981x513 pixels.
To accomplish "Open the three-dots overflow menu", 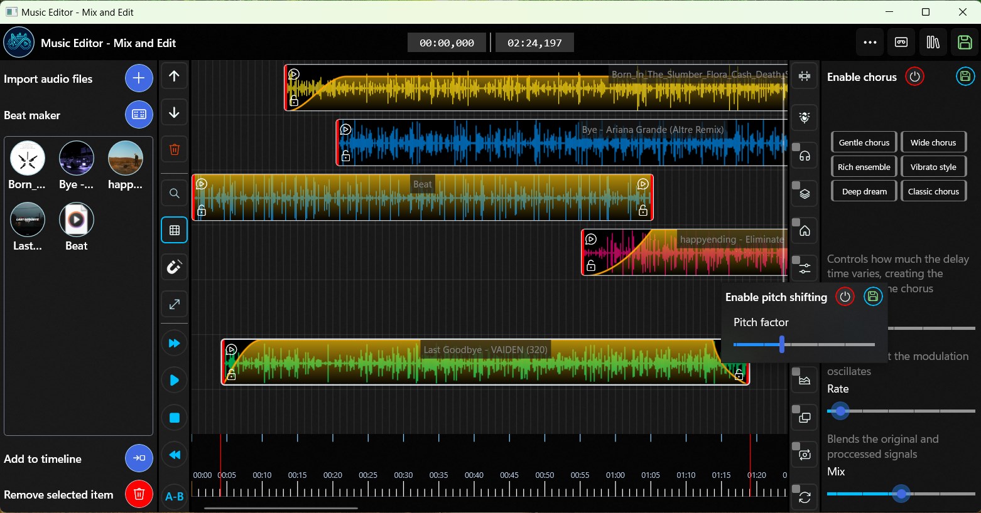I will (870, 42).
